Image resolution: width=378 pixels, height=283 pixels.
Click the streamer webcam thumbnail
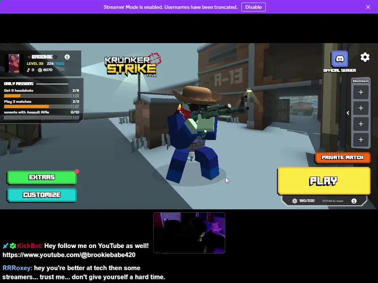click(x=189, y=233)
